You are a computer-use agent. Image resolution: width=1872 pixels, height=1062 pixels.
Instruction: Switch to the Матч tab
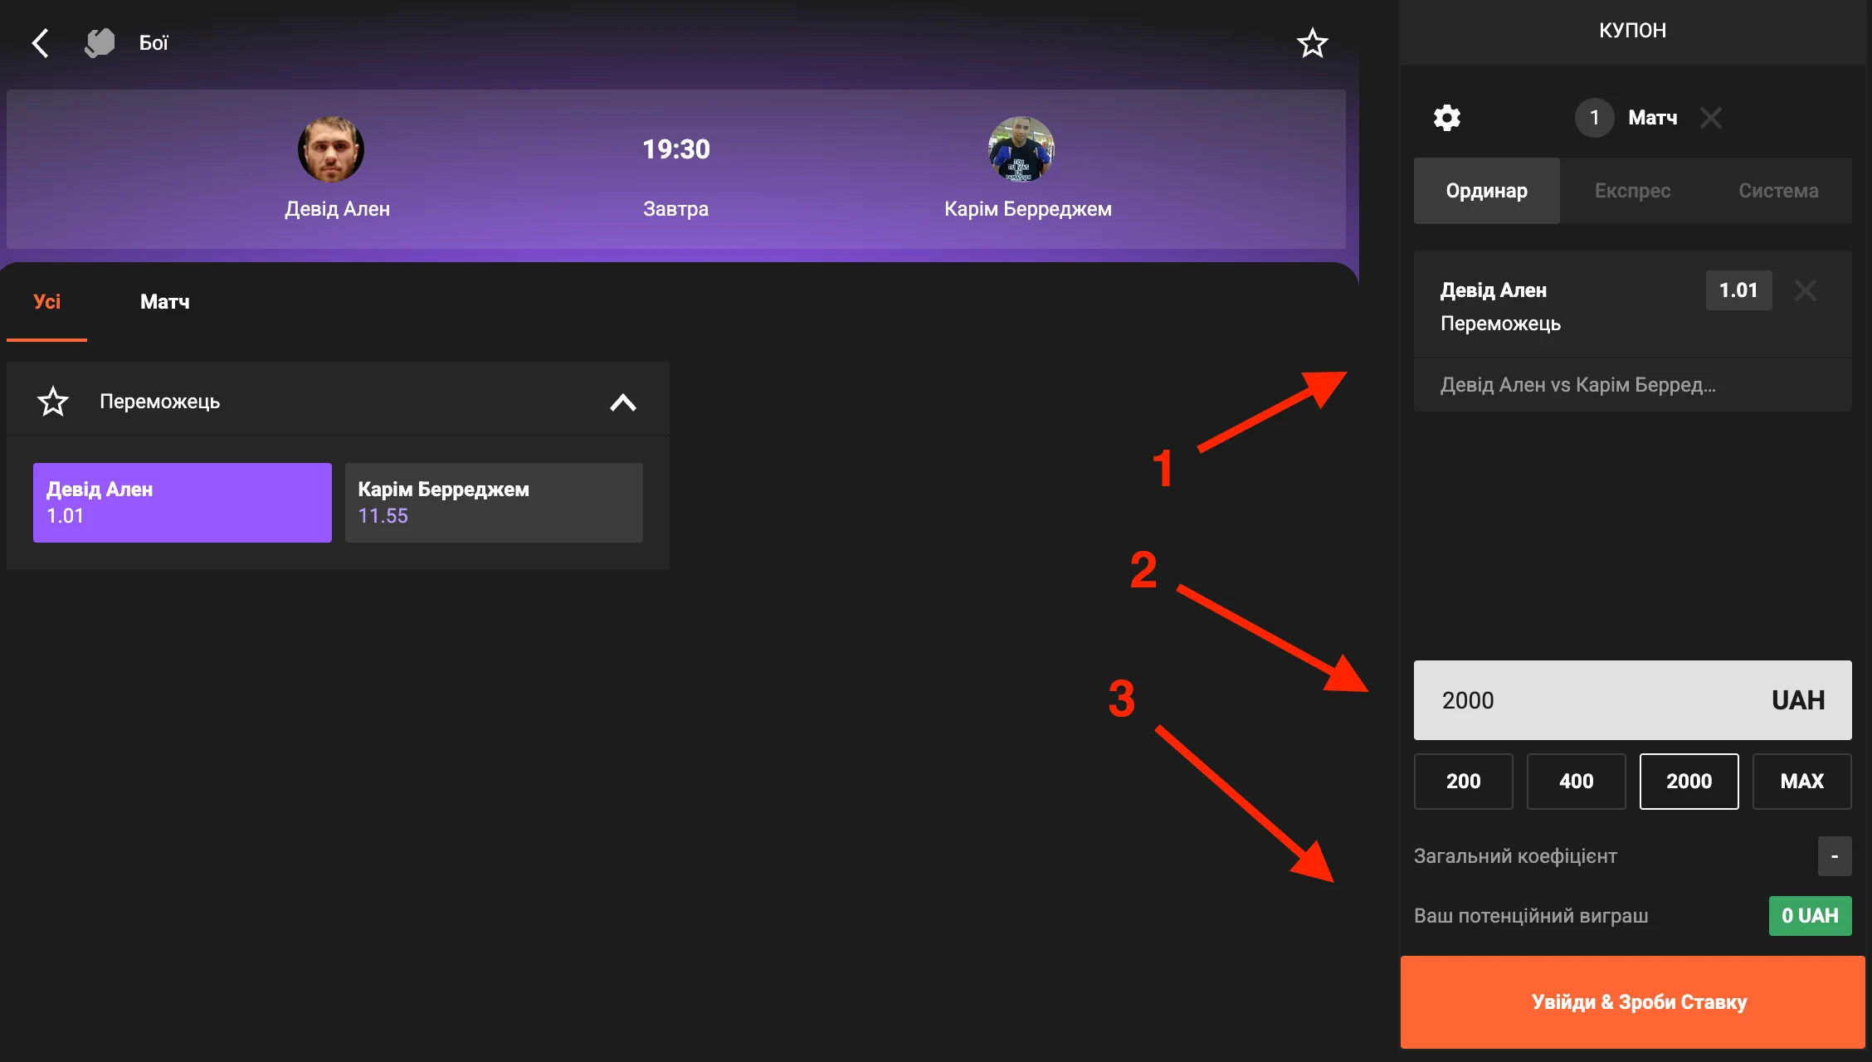tap(164, 302)
